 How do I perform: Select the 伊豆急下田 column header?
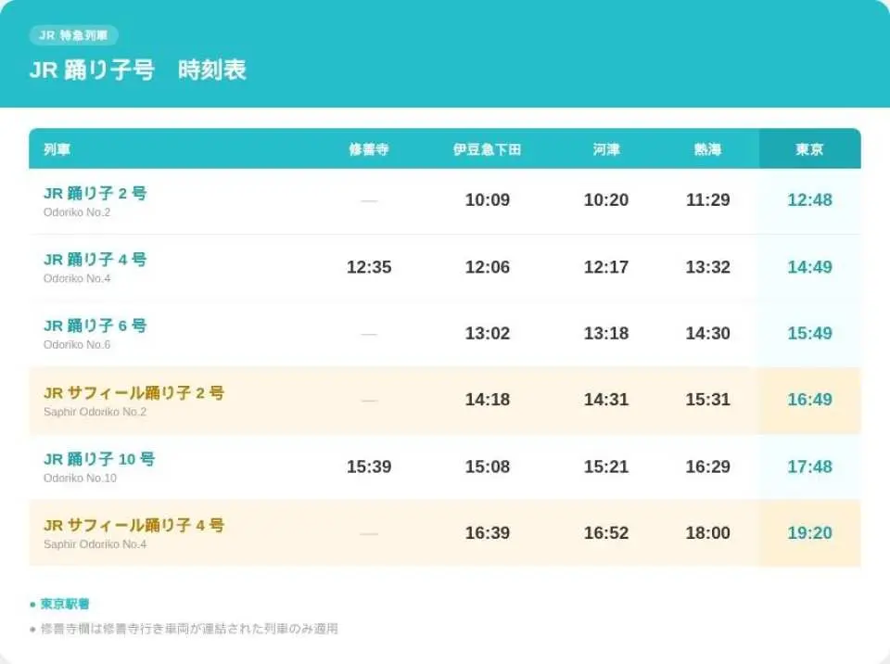click(x=487, y=149)
